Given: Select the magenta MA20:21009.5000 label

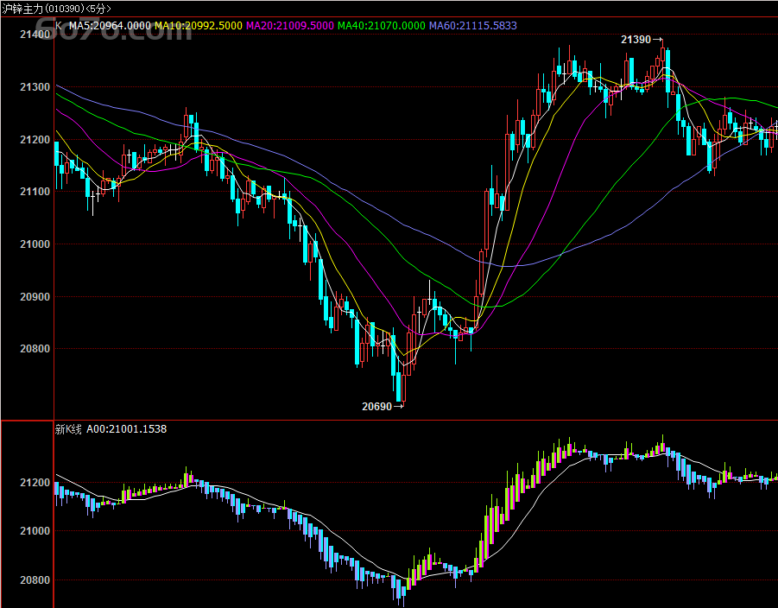Looking at the screenshot, I should [290, 25].
